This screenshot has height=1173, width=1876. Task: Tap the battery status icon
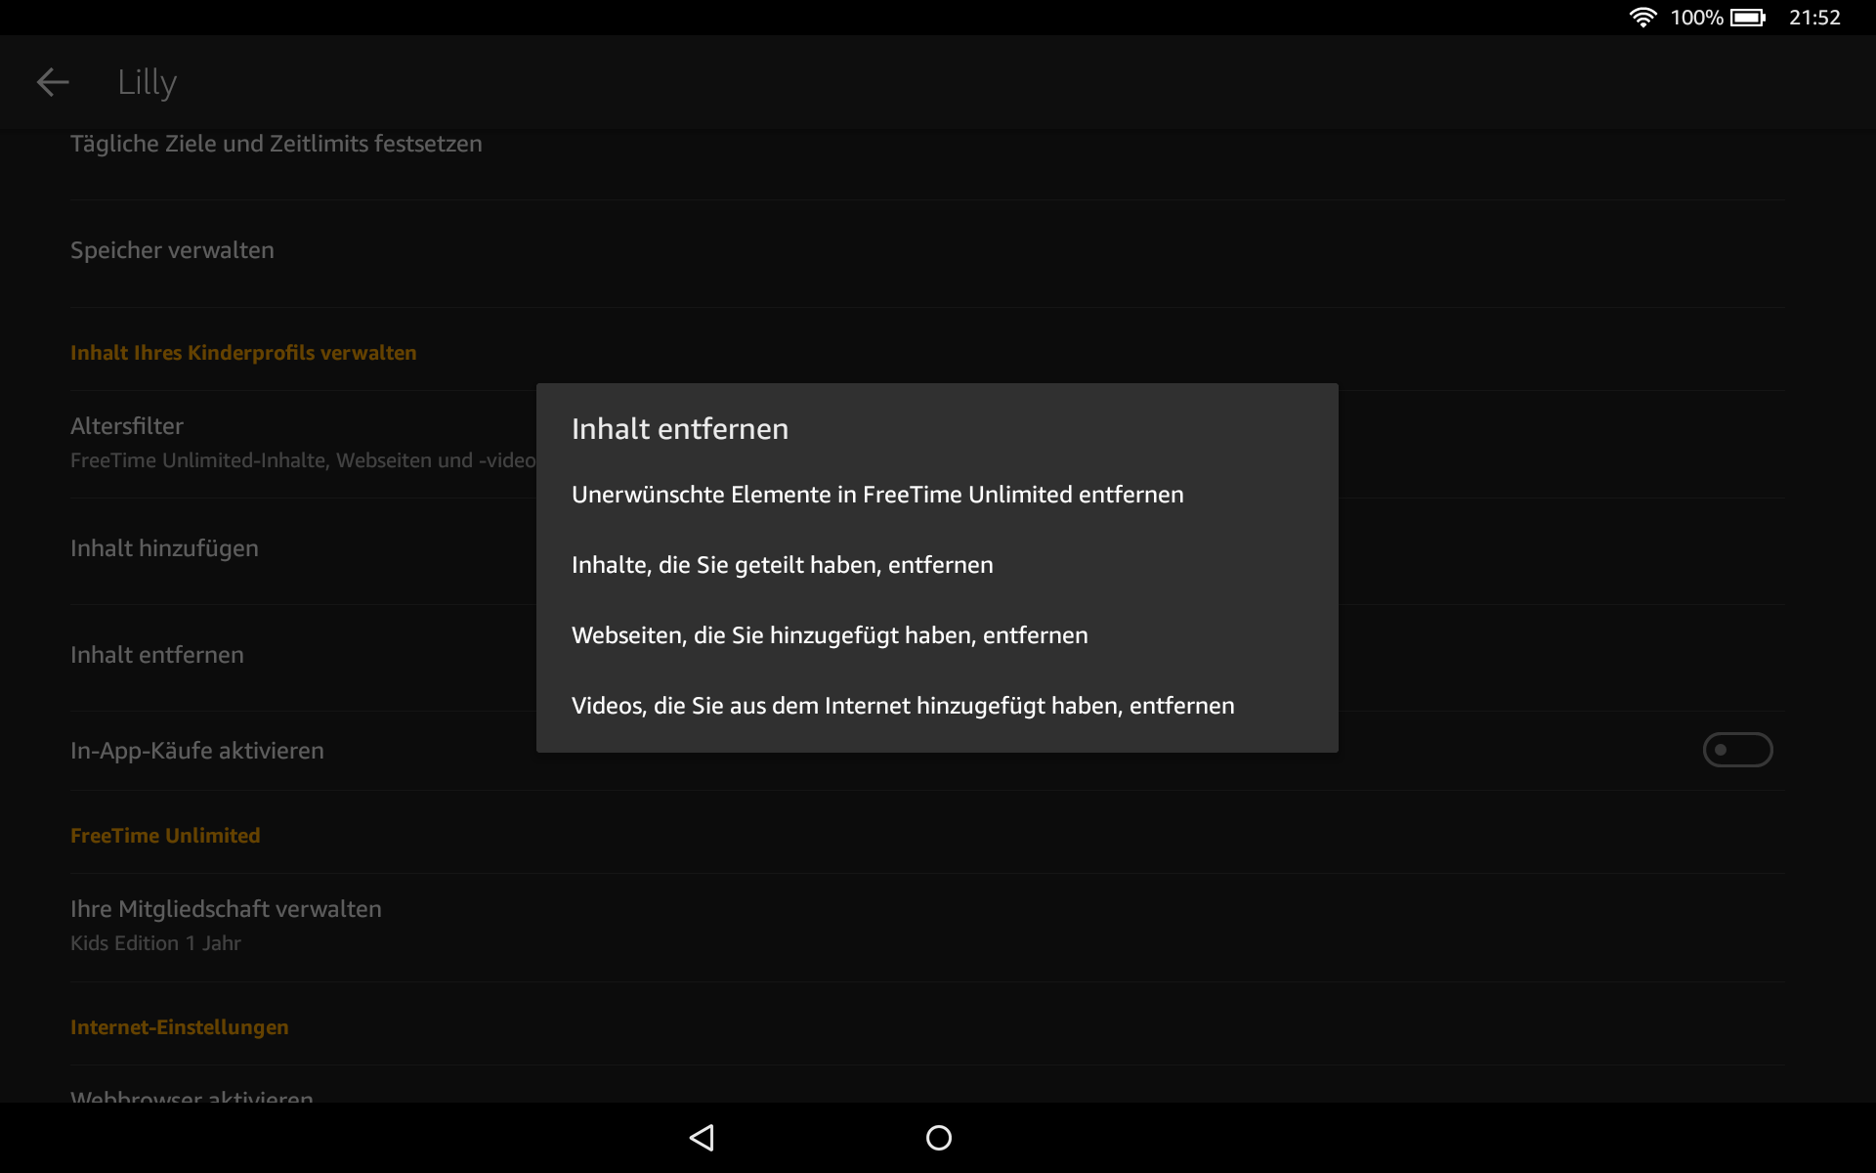[x=1747, y=18]
